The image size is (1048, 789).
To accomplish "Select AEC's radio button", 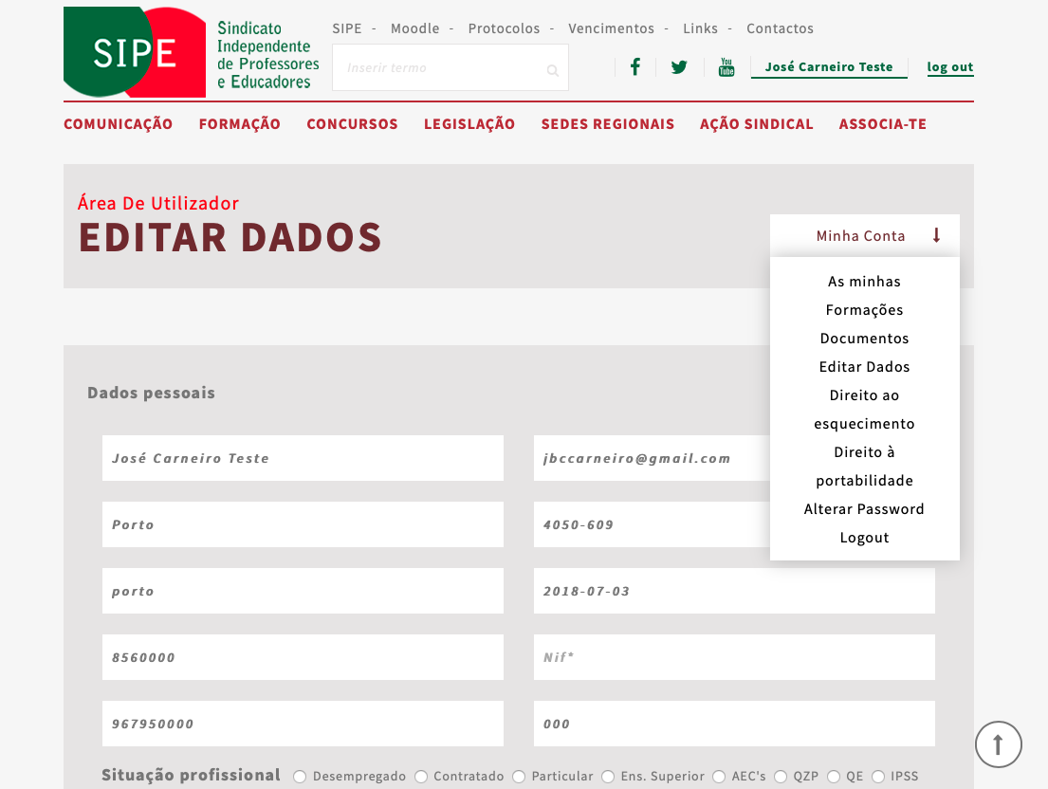I will 719,777.
